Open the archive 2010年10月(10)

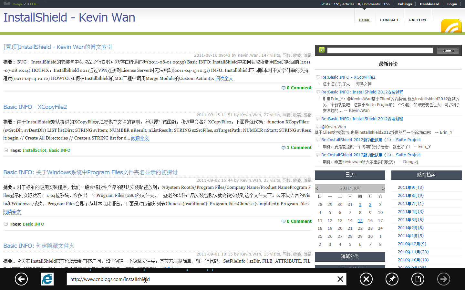point(413,260)
